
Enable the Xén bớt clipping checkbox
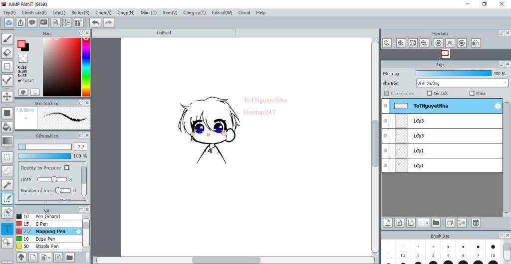[429, 93]
